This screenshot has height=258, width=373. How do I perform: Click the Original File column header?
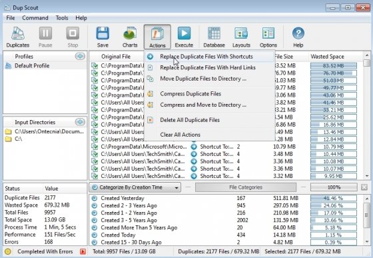tap(116, 57)
